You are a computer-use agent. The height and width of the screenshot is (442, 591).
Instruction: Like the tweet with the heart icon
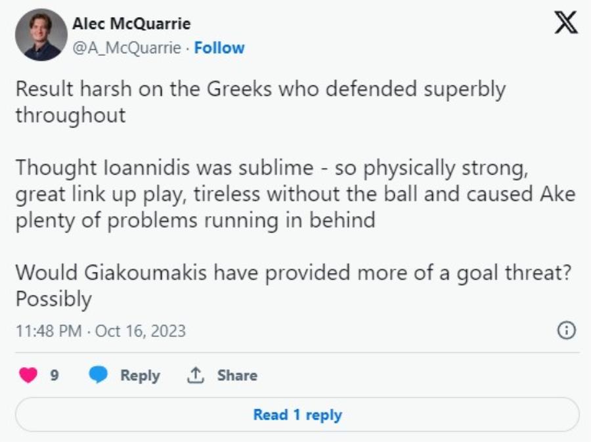tap(29, 375)
